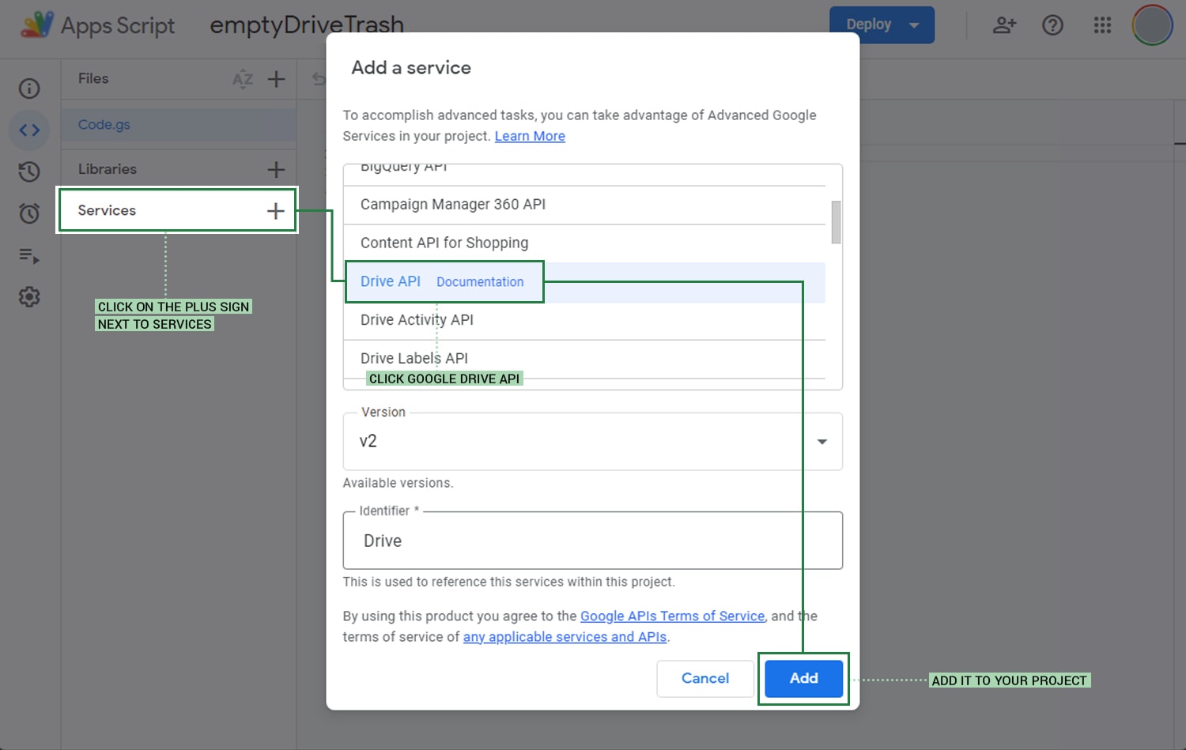1186x750 pixels.
Task: Open Project Settings
Action: (x=28, y=296)
